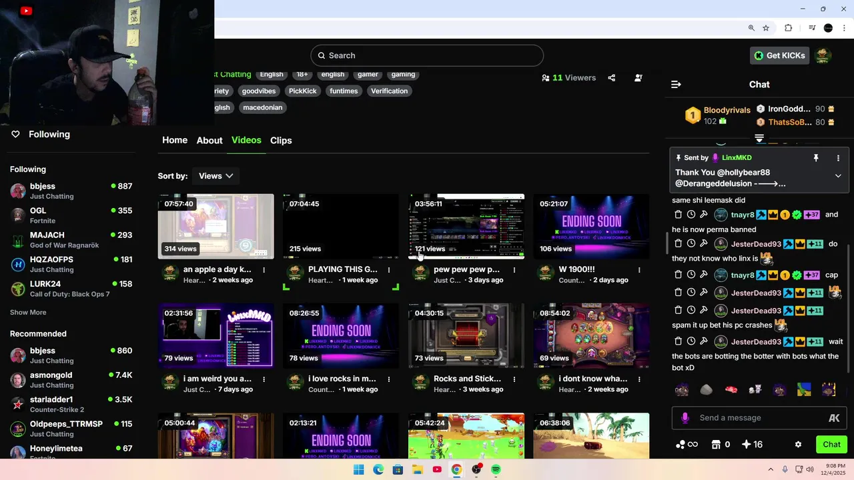Switch to the Home tab
This screenshot has height=480, width=854.
175,140
